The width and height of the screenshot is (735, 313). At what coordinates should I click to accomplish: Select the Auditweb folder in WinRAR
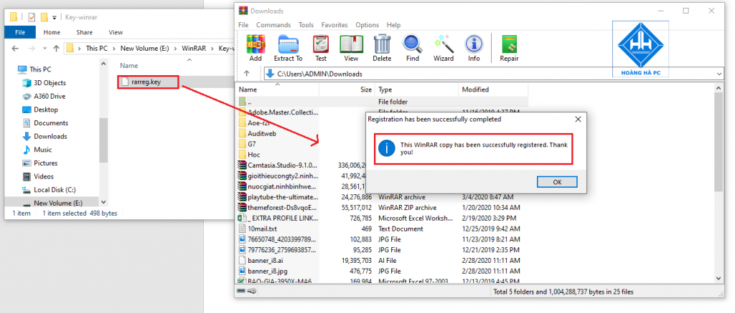click(261, 133)
